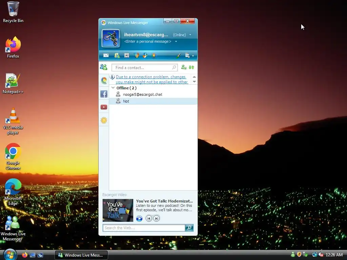
Task: Play the Escargot Video podcast
Action: [139, 219]
